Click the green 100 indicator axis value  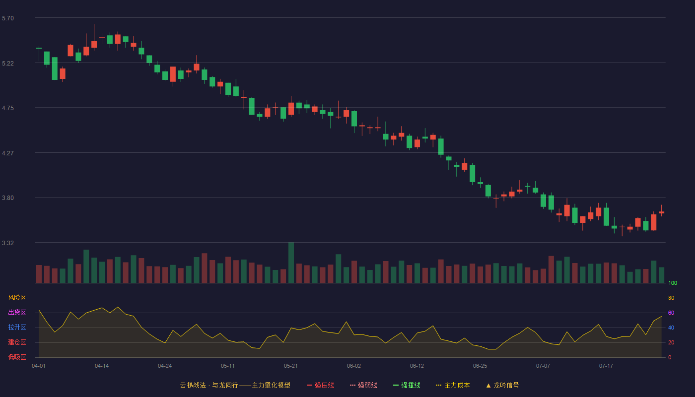point(673,283)
